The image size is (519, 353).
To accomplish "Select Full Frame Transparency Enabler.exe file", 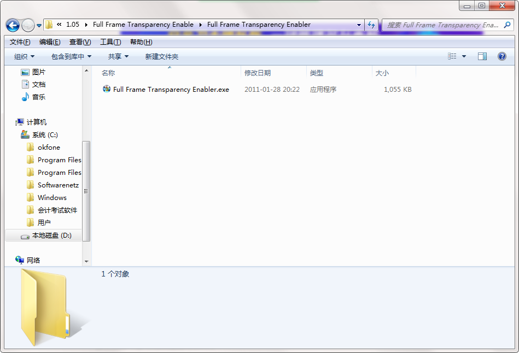I will click(171, 89).
